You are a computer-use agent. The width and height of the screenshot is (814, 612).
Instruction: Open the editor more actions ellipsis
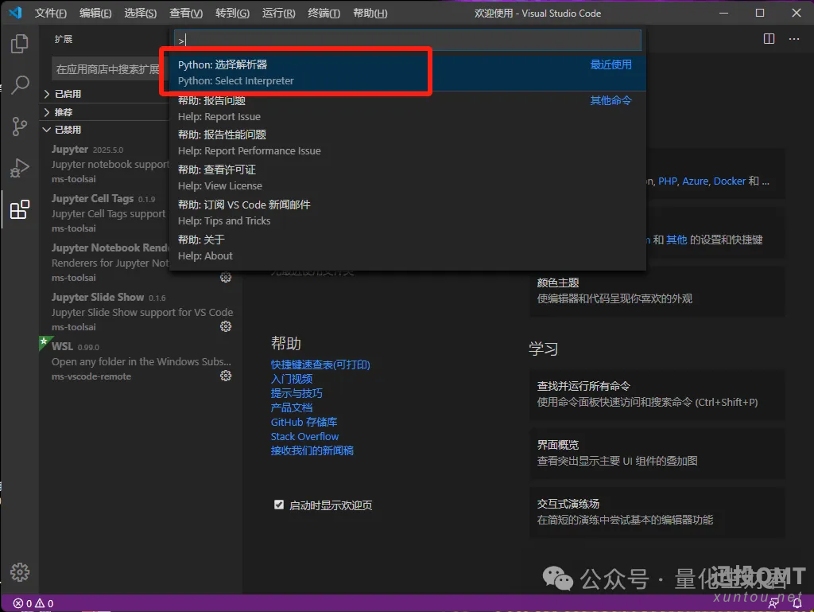(x=794, y=39)
